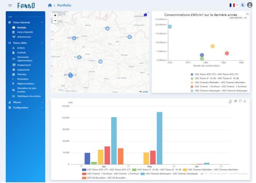The width and height of the screenshot is (256, 183).
Task: Download the scatter chart image
Action: (247, 14)
